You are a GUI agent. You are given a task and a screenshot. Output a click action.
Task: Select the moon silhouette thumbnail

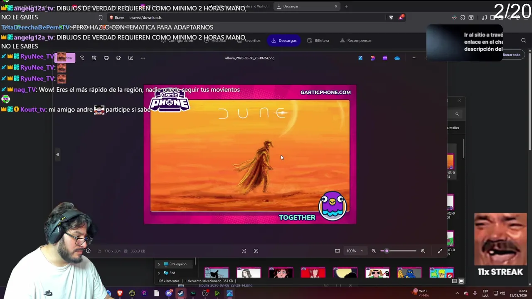pos(345,273)
